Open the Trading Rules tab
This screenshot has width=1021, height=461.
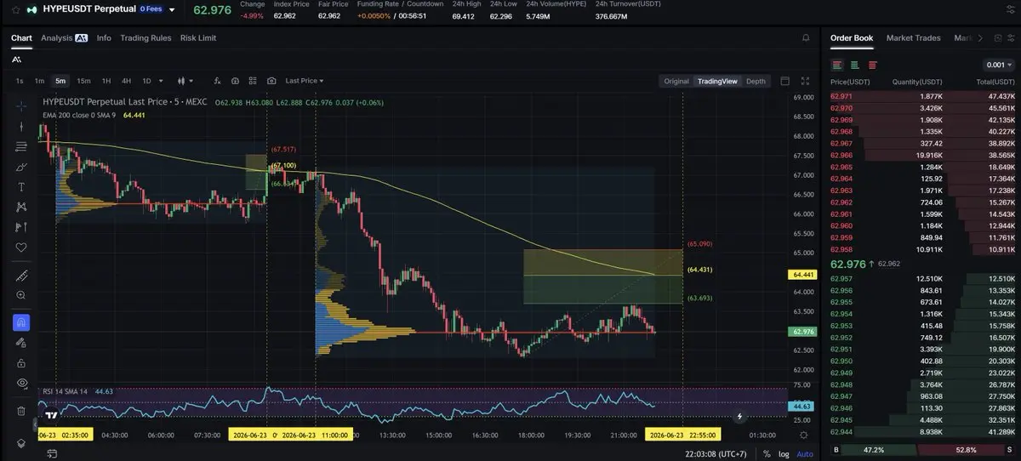[145, 38]
